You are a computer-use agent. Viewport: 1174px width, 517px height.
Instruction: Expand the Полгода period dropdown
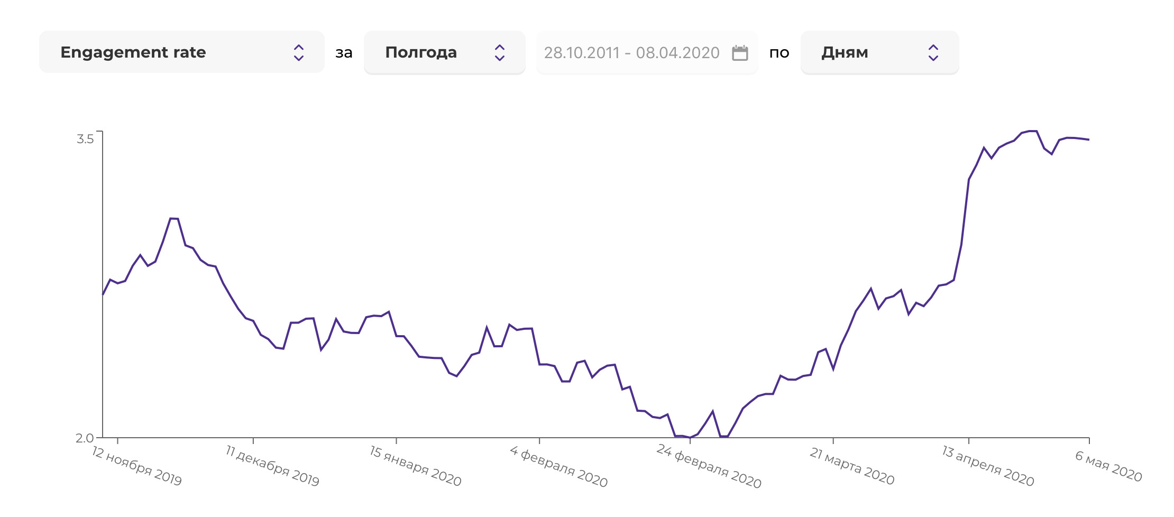point(444,52)
